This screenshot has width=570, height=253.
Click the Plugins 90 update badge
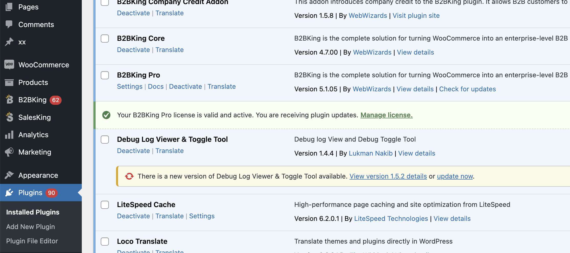click(52, 193)
